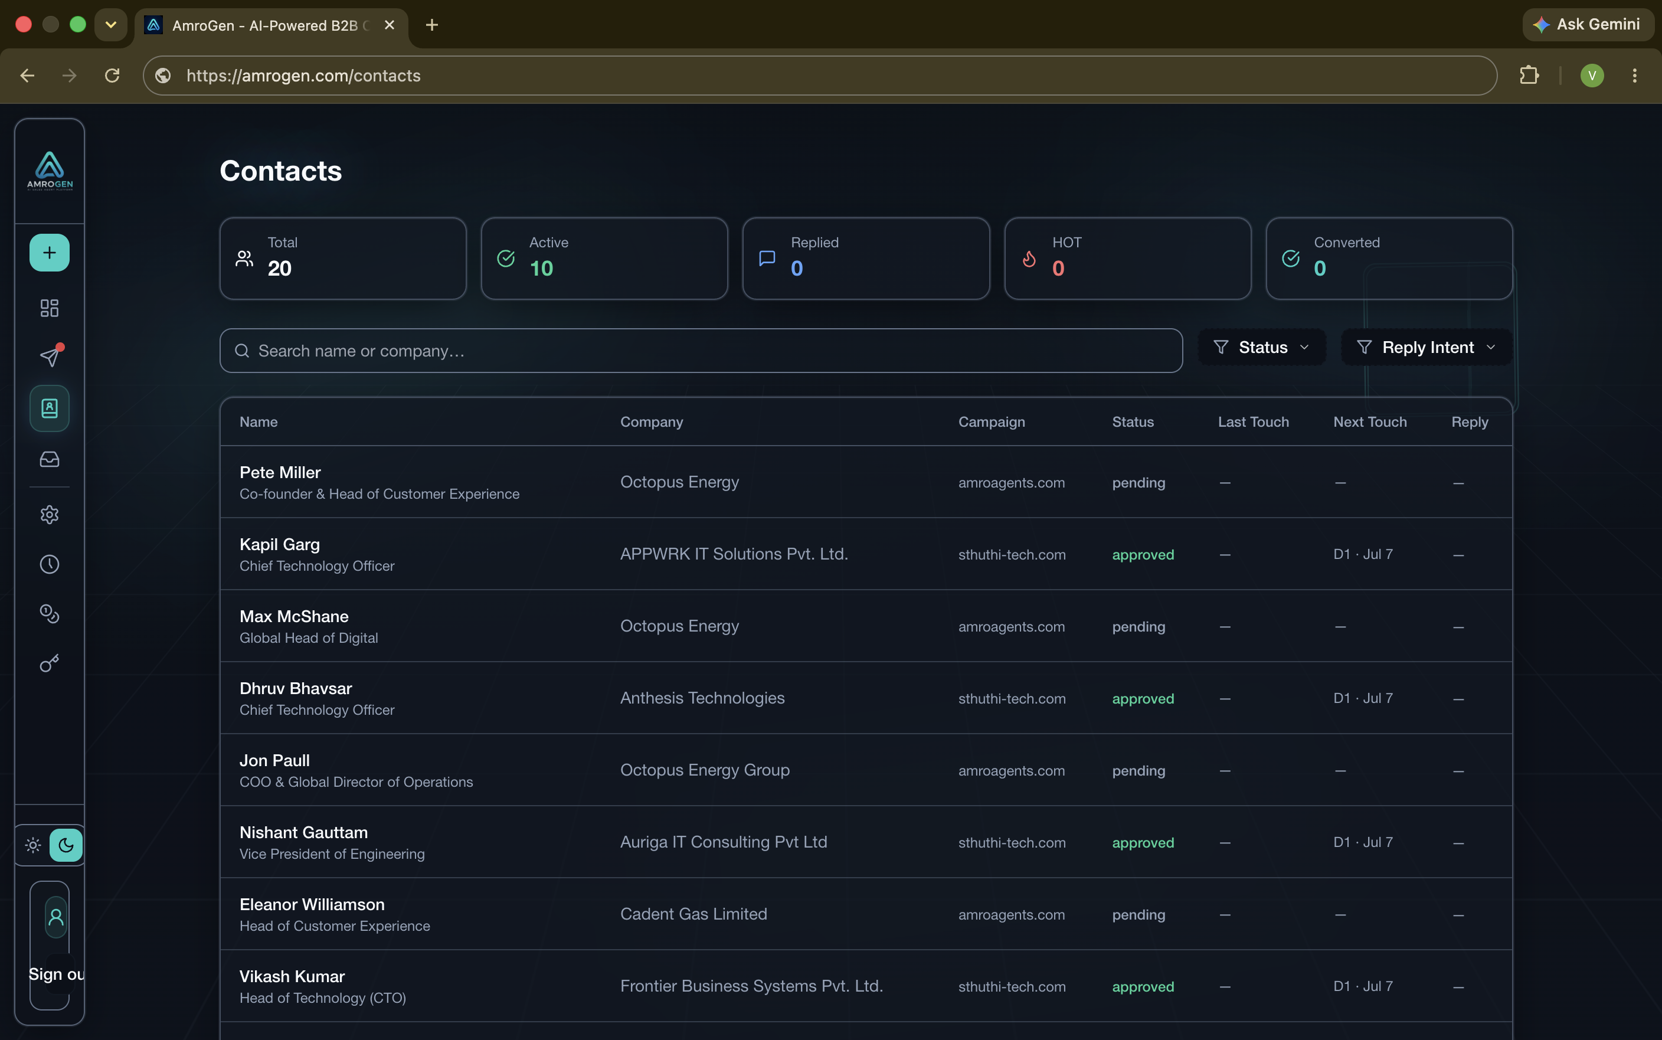The image size is (1662, 1040).
Task: Click the Sign out button
Action: click(57, 974)
